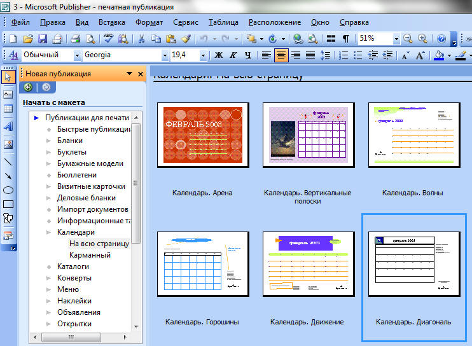Toggle Underline (Ч) formatting

pyautogui.click(x=248, y=55)
